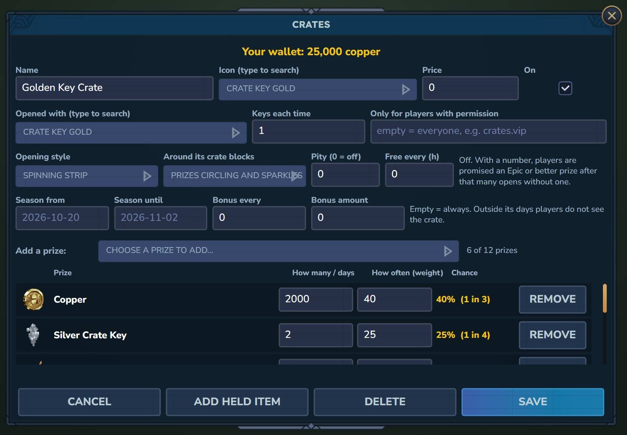
Task: Click the Season from date field
Action: pos(62,218)
